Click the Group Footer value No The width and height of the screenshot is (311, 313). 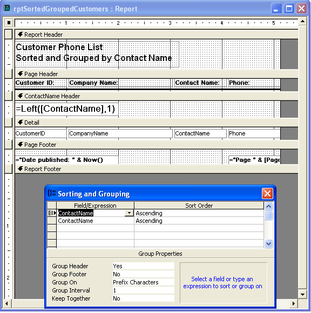[x=144, y=274]
